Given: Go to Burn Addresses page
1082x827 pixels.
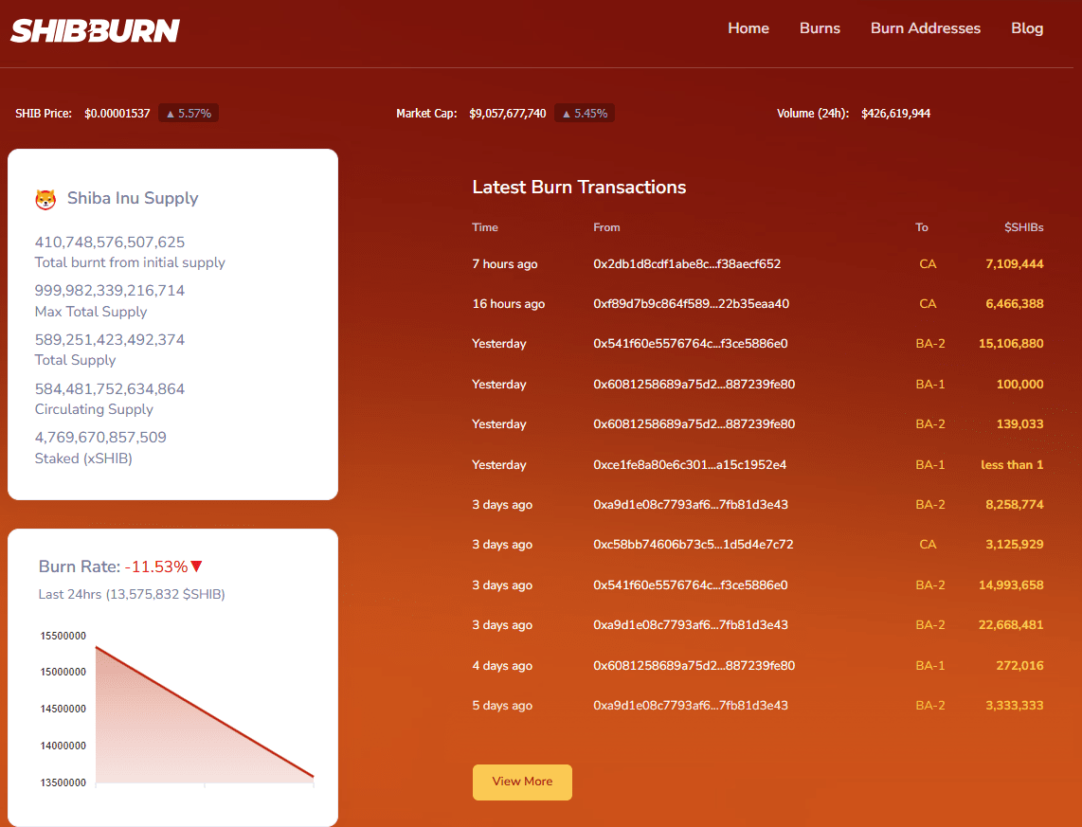Looking at the screenshot, I should 926,28.
